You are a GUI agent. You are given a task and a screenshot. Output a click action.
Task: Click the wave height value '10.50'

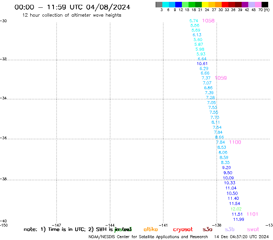[x=232, y=193]
